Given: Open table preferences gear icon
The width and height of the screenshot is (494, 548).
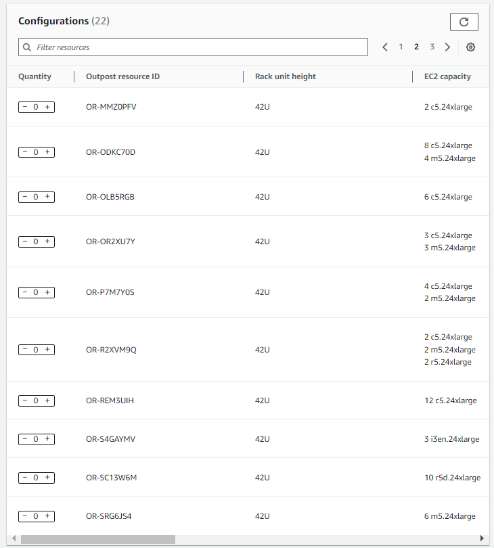Looking at the screenshot, I should point(471,47).
